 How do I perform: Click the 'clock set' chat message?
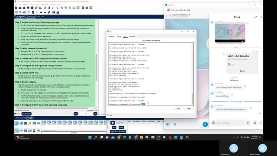point(232,110)
